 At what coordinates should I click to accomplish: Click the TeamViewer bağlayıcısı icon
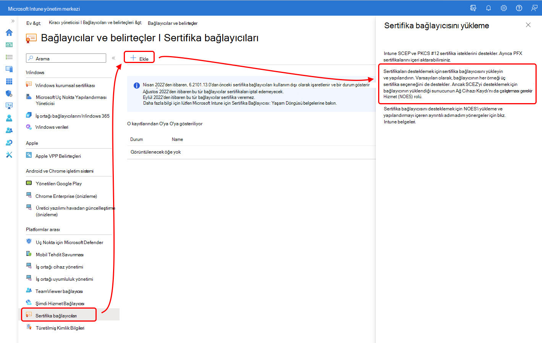click(29, 290)
